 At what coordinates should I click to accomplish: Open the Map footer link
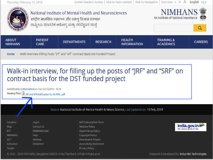coord(9,127)
